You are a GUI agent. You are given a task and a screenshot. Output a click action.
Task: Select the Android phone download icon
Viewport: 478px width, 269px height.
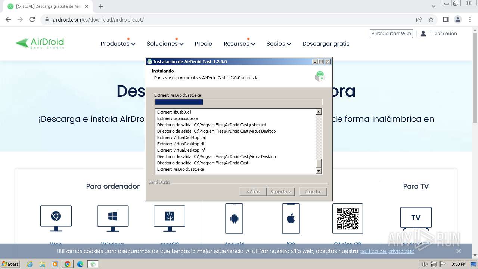pos(234,219)
